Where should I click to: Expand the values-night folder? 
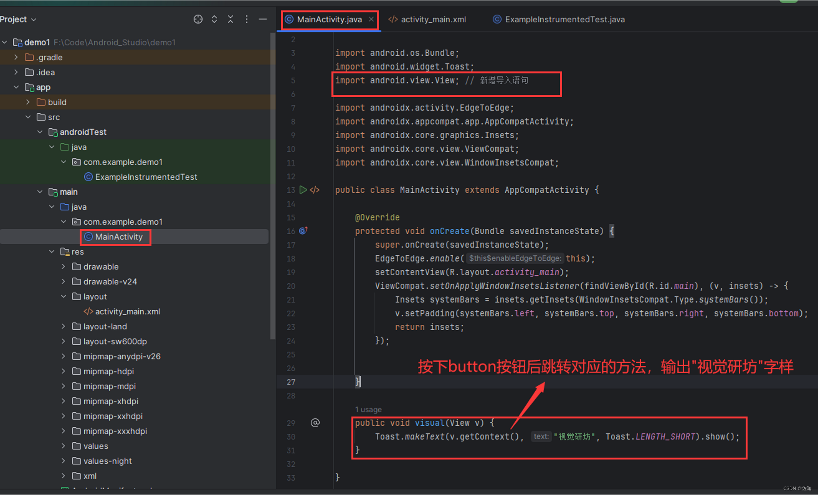tap(64, 461)
